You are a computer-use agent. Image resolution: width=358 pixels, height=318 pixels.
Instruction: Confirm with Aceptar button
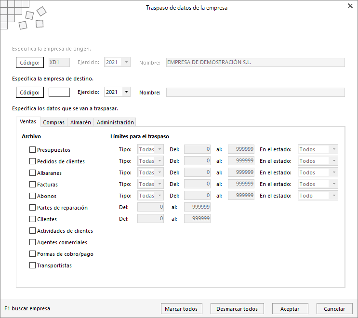point(290,309)
